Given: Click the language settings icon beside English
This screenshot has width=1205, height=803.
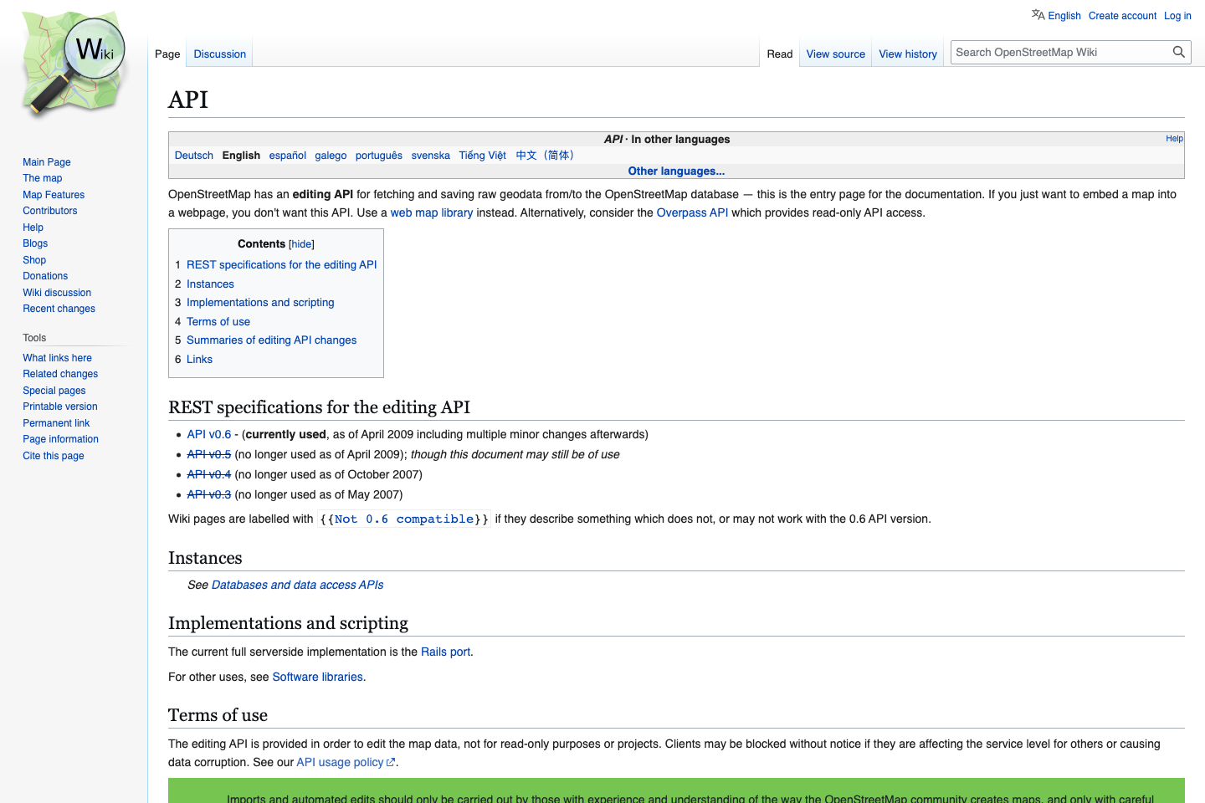Looking at the screenshot, I should point(1037,14).
